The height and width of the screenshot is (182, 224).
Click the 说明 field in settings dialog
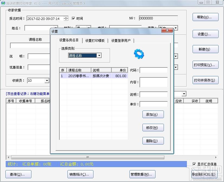pos(154,94)
